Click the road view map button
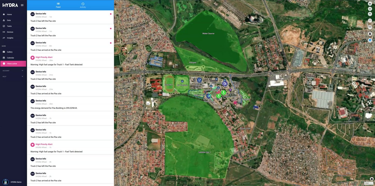This screenshot has width=375, height=186. [370, 34]
